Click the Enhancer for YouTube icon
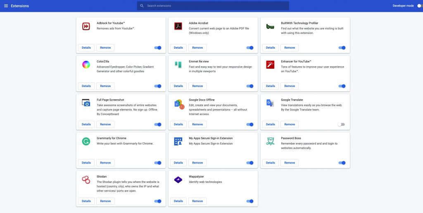The image size is (423, 213). [x=270, y=65]
